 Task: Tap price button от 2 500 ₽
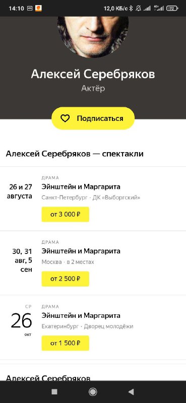tap(66, 279)
